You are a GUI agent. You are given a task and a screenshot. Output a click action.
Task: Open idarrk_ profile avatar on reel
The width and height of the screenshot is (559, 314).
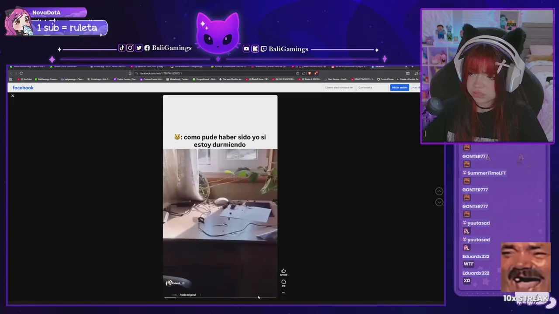pos(169,283)
